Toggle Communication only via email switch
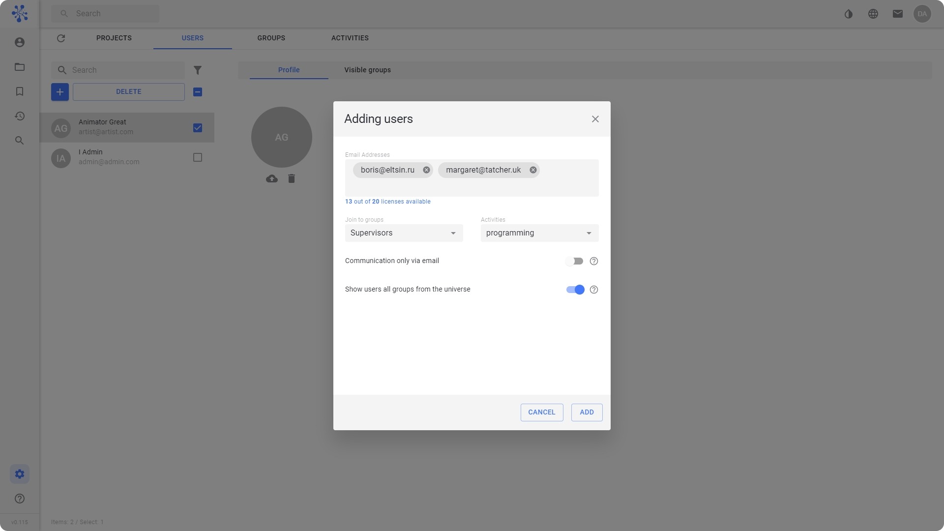Screen dimensions: 944x531 point(574,261)
